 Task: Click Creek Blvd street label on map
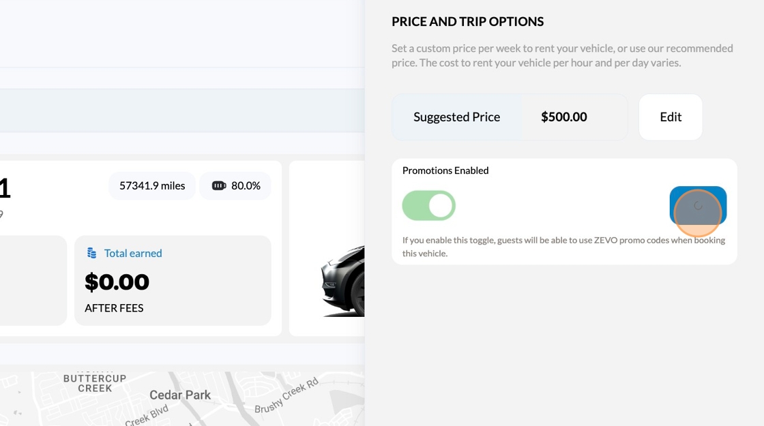click(x=147, y=414)
